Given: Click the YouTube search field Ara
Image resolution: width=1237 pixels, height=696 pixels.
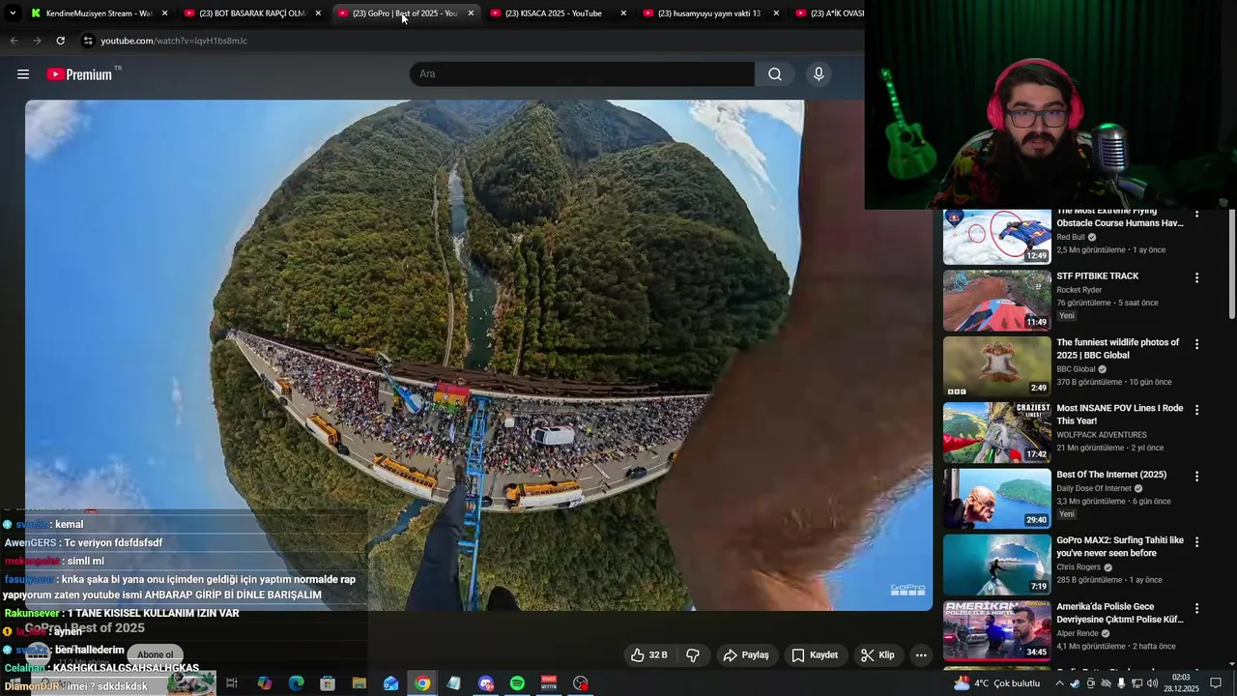Looking at the screenshot, I should click(583, 74).
